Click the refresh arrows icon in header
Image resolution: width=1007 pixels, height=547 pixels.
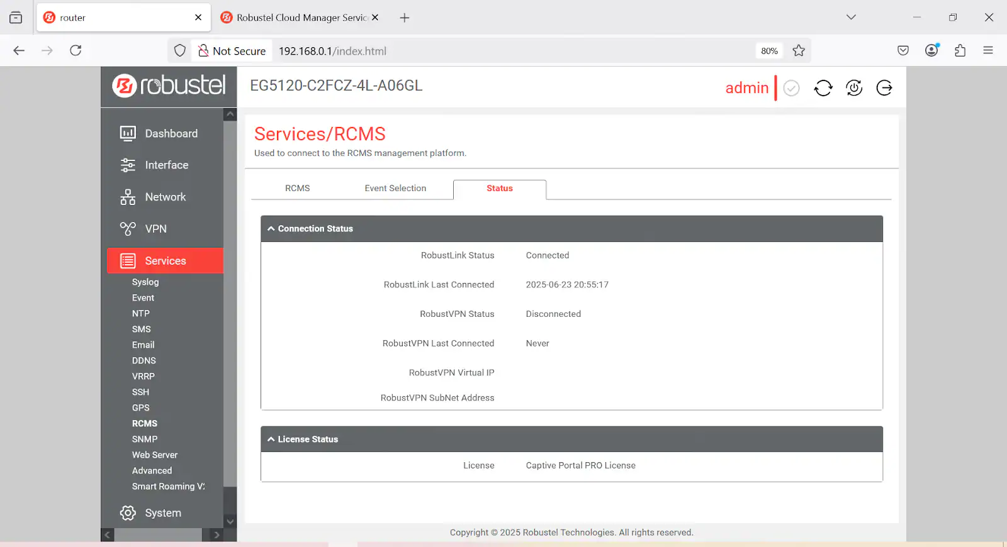[x=823, y=88]
